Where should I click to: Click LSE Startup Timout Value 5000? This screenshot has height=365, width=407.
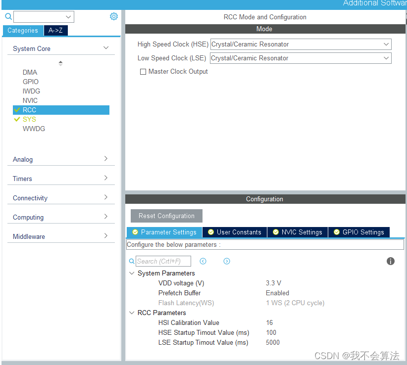[x=272, y=342]
